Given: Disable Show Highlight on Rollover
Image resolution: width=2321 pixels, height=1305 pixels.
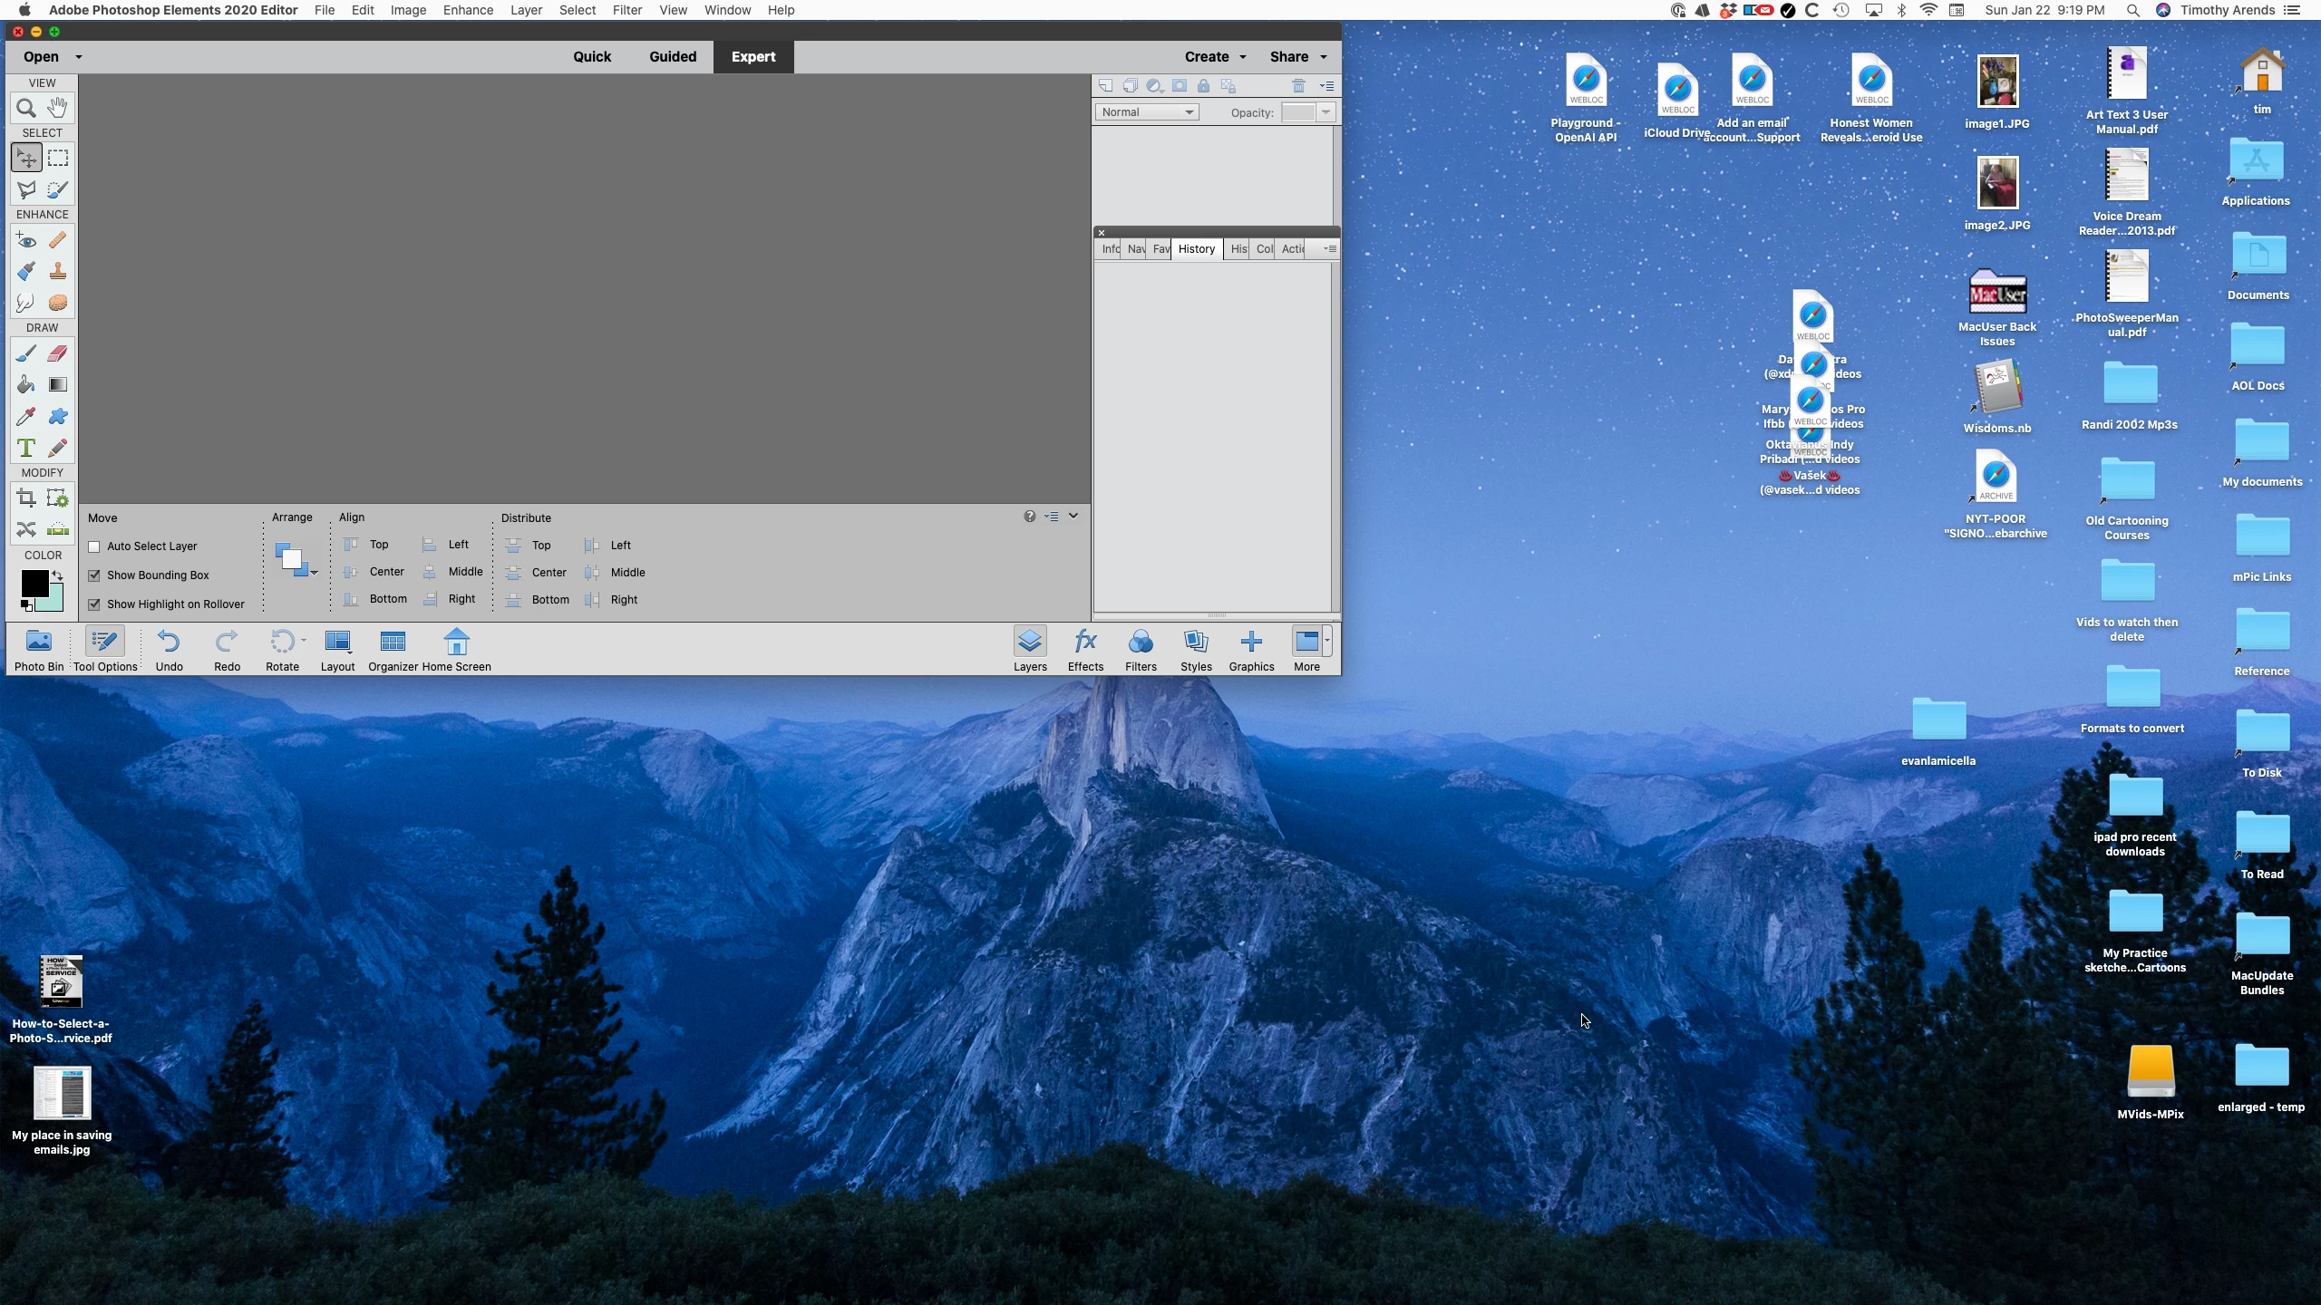Looking at the screenshot, I should (94, 604).
